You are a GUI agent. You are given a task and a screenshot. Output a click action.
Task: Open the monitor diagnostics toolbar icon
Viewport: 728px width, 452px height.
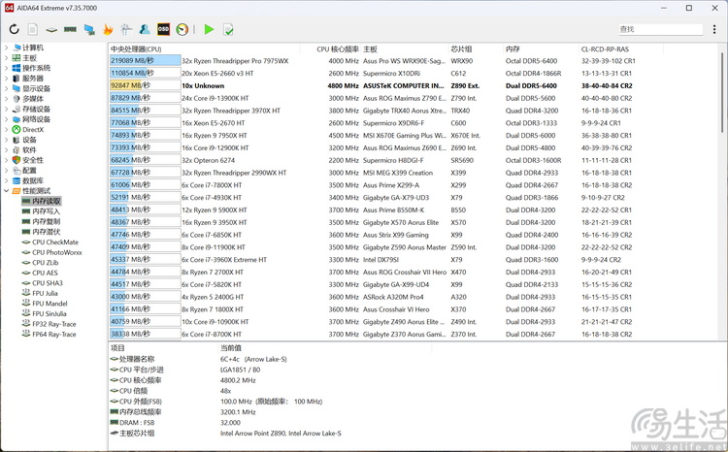89,29
